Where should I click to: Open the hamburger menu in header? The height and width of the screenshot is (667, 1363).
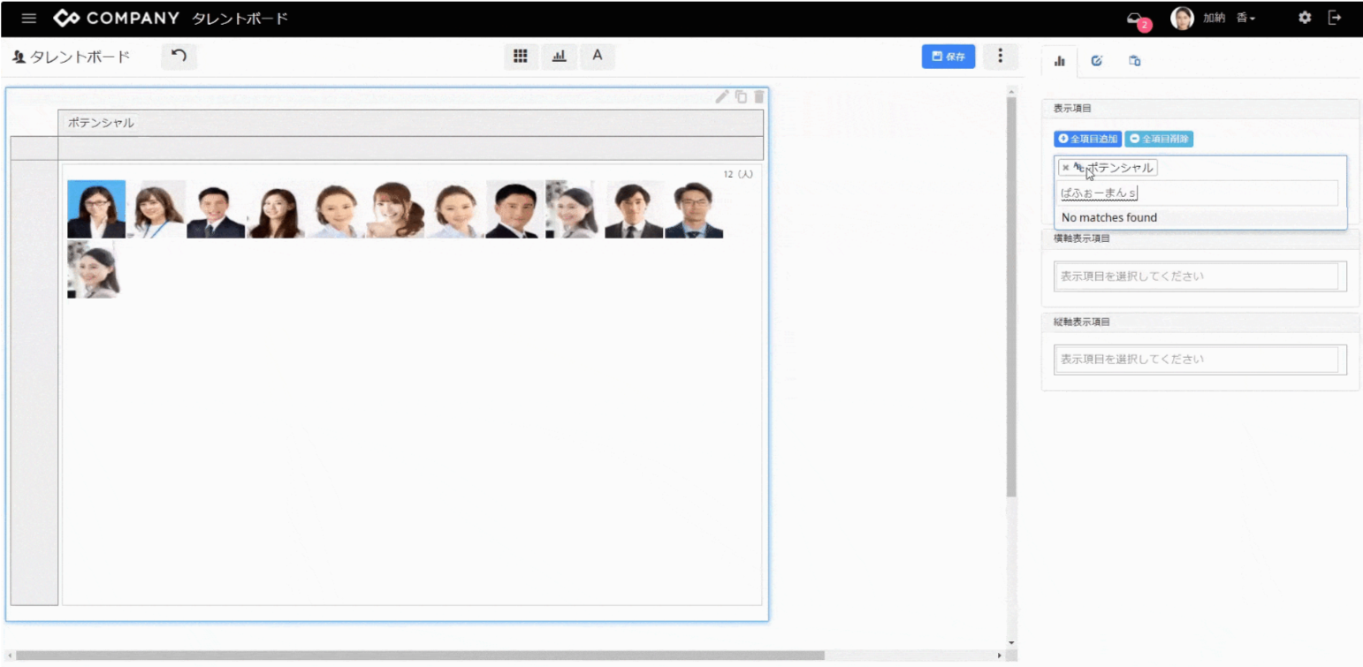click(29, 19)
